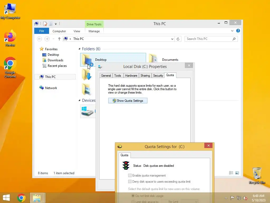Switch to Hardware tab in Properties
Screen dimensions: 270x203
[x=131, y=76]
